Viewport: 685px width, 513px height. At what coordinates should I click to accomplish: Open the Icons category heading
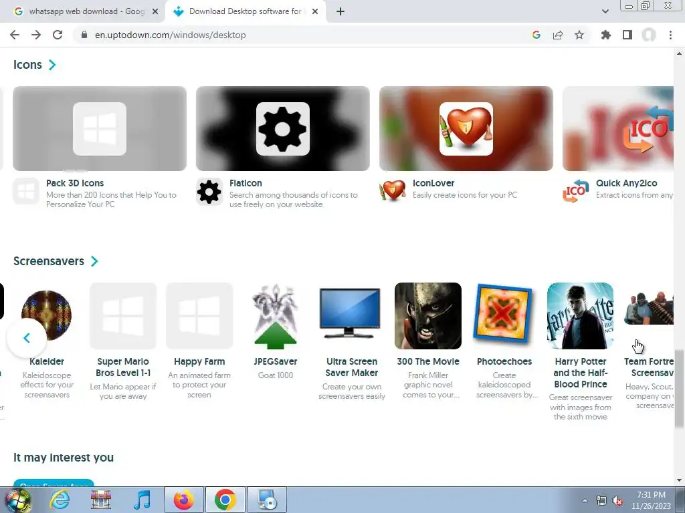pos(27,65)
